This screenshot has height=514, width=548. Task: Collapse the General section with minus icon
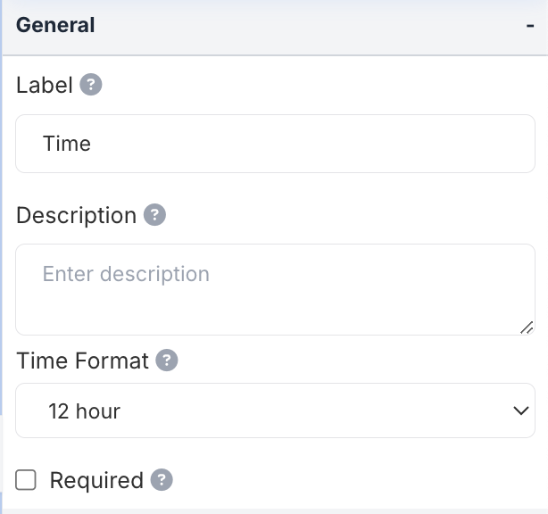pos(530,25)
